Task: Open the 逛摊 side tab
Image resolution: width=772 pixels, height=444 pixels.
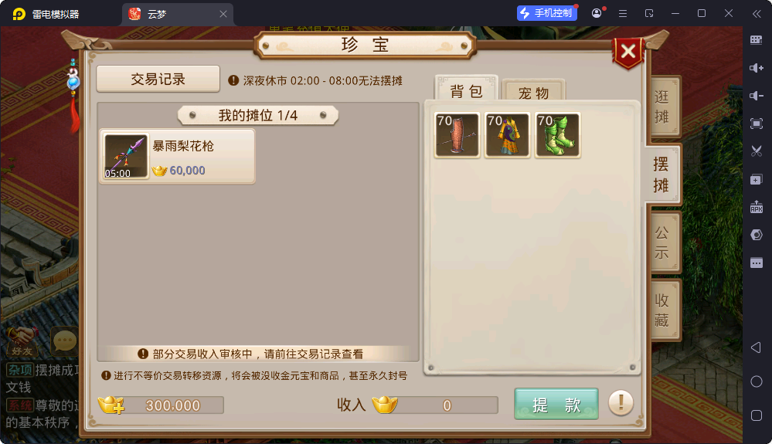Action: [661, 107]
